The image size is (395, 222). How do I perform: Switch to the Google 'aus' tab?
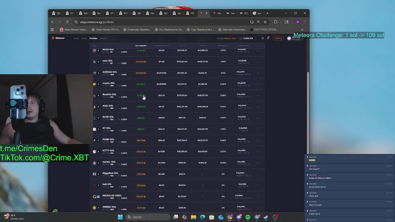257,13
